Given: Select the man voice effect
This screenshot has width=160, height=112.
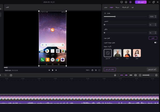Looking at the screenshot, I should click(117, 53).
